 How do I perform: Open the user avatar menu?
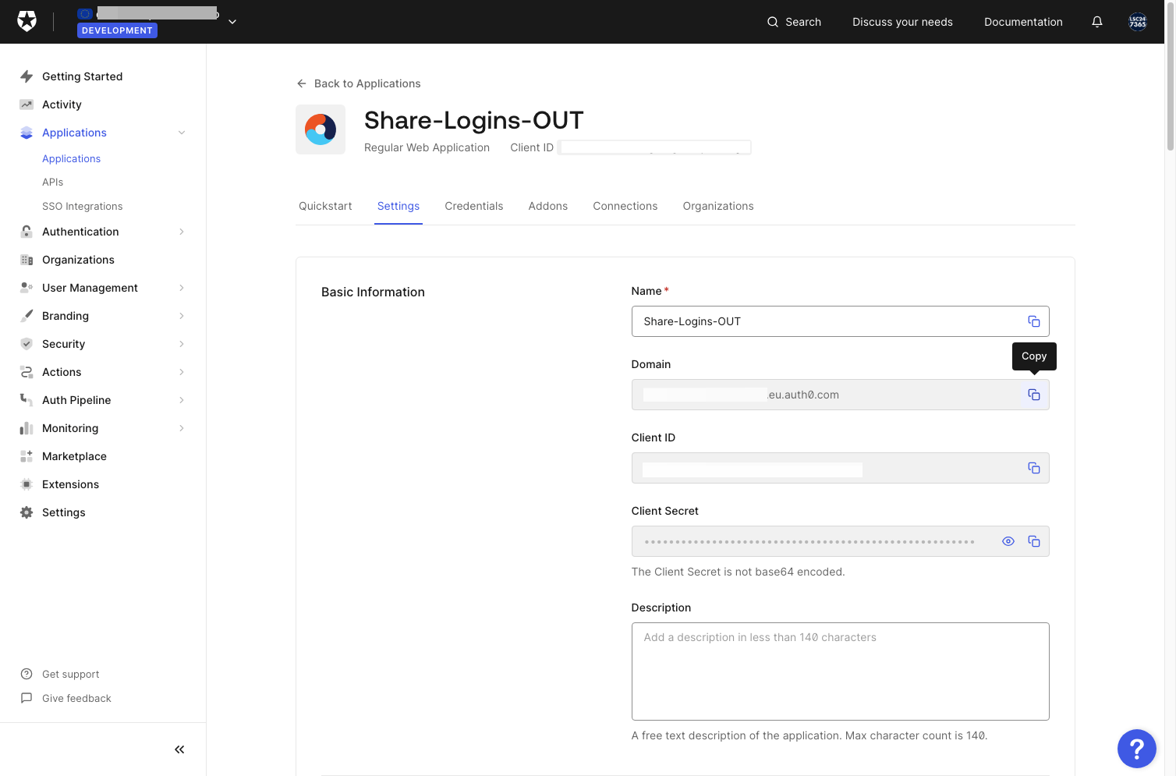point(1138,22)
